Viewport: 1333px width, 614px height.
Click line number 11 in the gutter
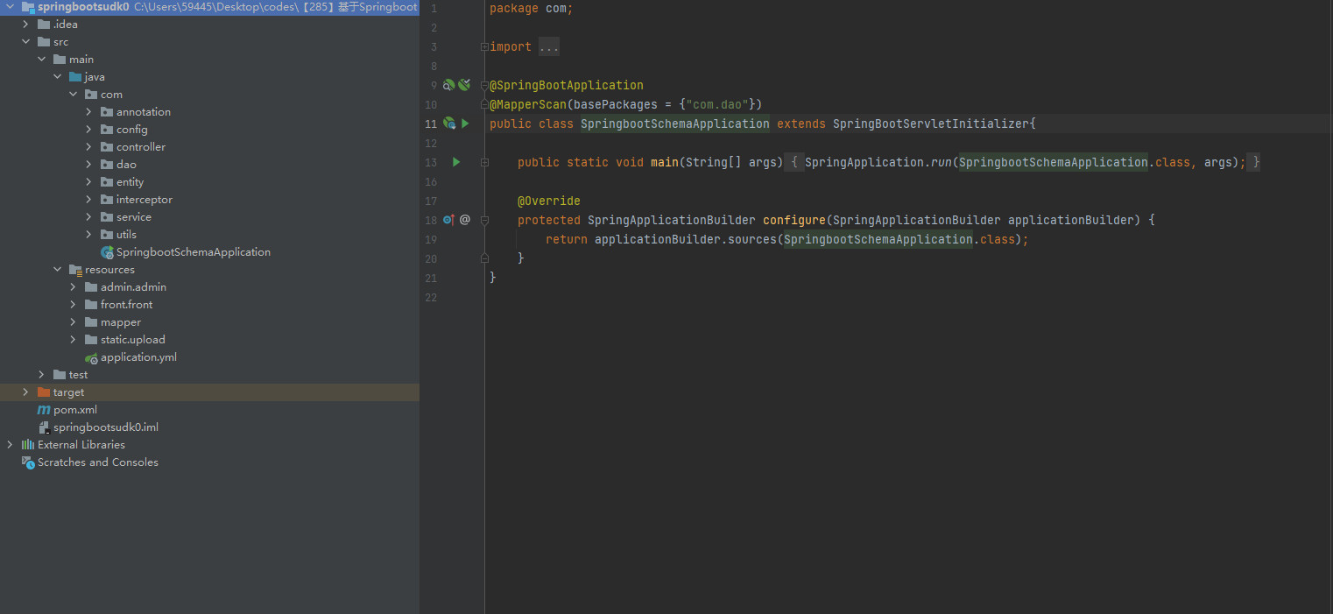pos(430,124)
